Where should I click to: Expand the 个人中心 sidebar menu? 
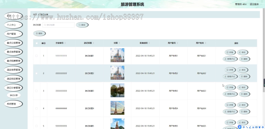13,25
